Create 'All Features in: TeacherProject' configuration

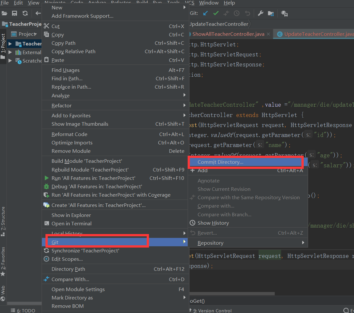115,205
